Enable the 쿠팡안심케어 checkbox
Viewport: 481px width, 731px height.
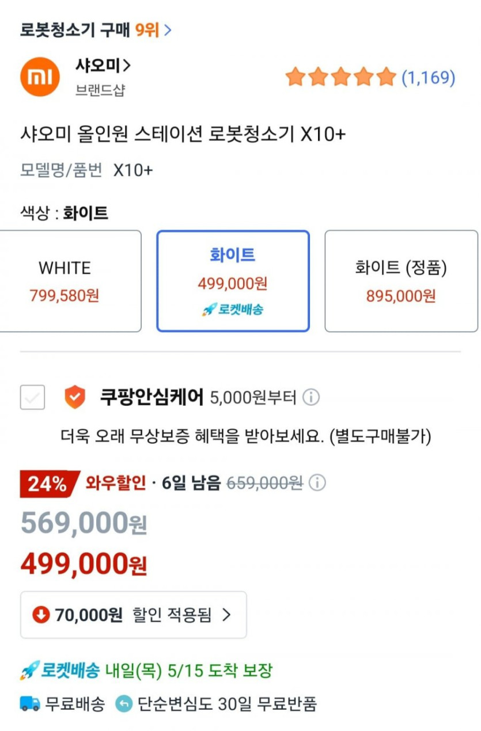pyautogui.click(x=32, y=397)
